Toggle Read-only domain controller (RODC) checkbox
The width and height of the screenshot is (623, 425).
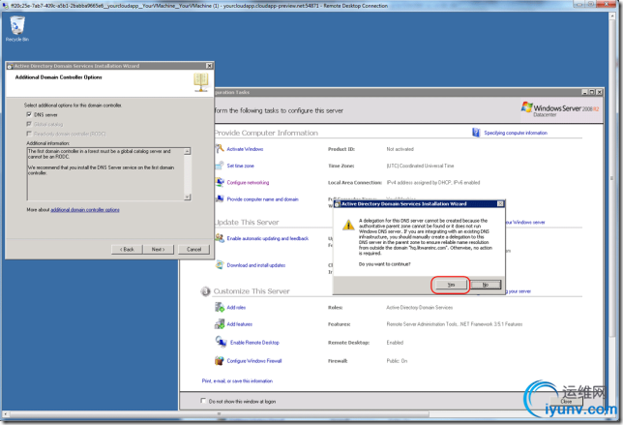point(29,134)
